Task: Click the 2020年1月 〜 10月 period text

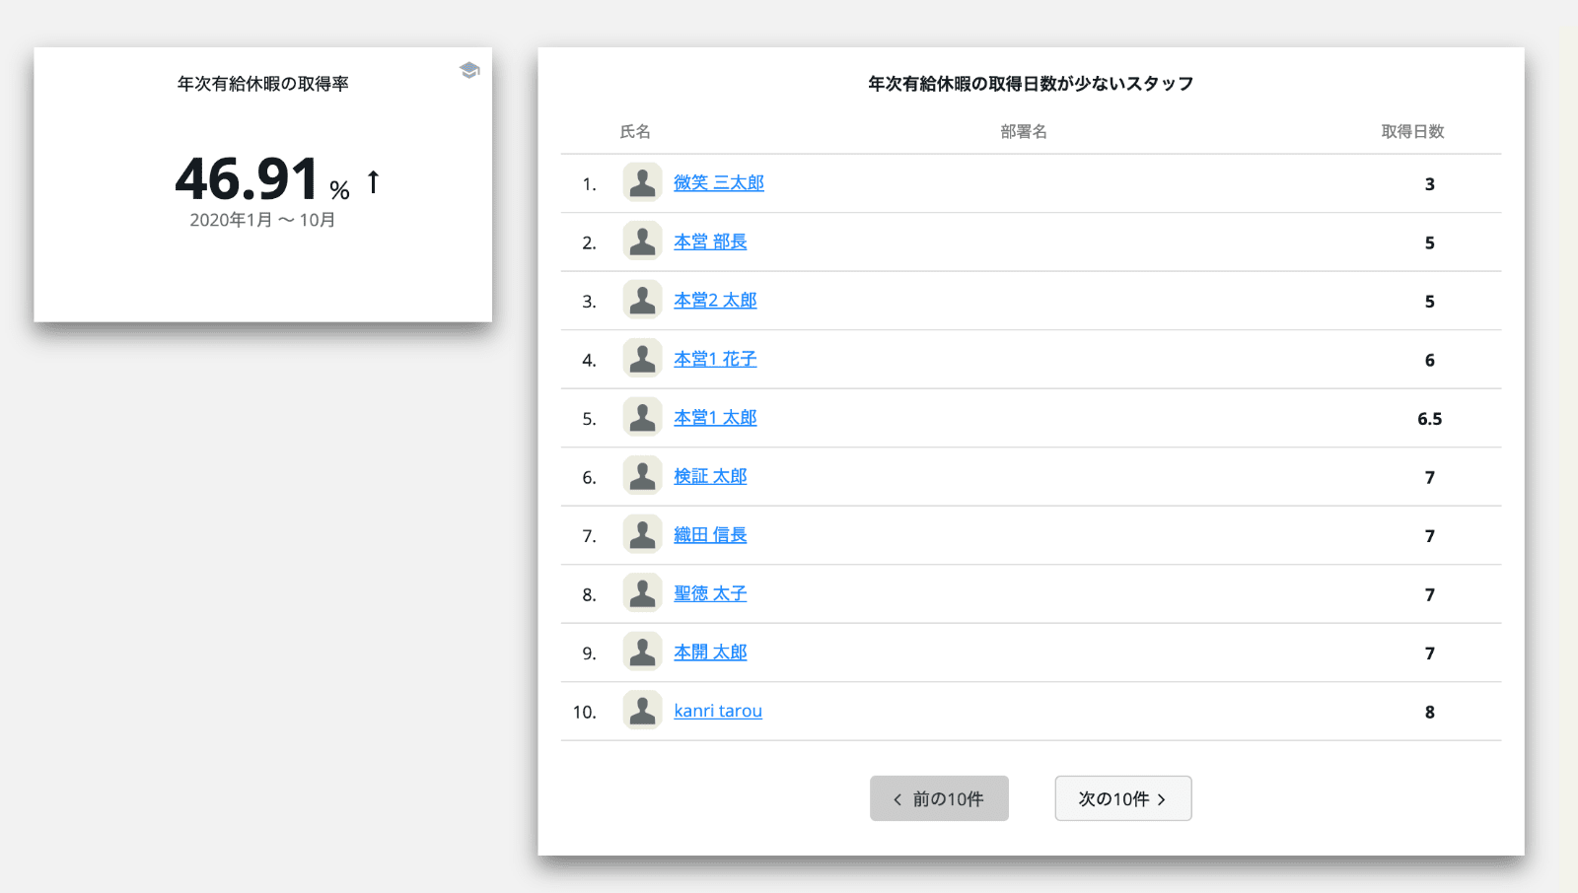Action: [262, 220]
